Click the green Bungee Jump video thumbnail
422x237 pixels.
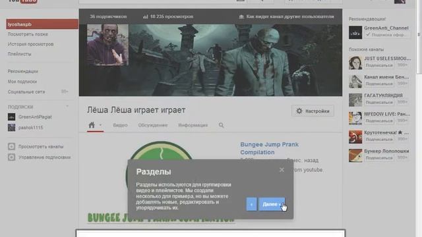[161, 183]
